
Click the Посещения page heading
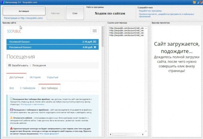coord(21,57)
